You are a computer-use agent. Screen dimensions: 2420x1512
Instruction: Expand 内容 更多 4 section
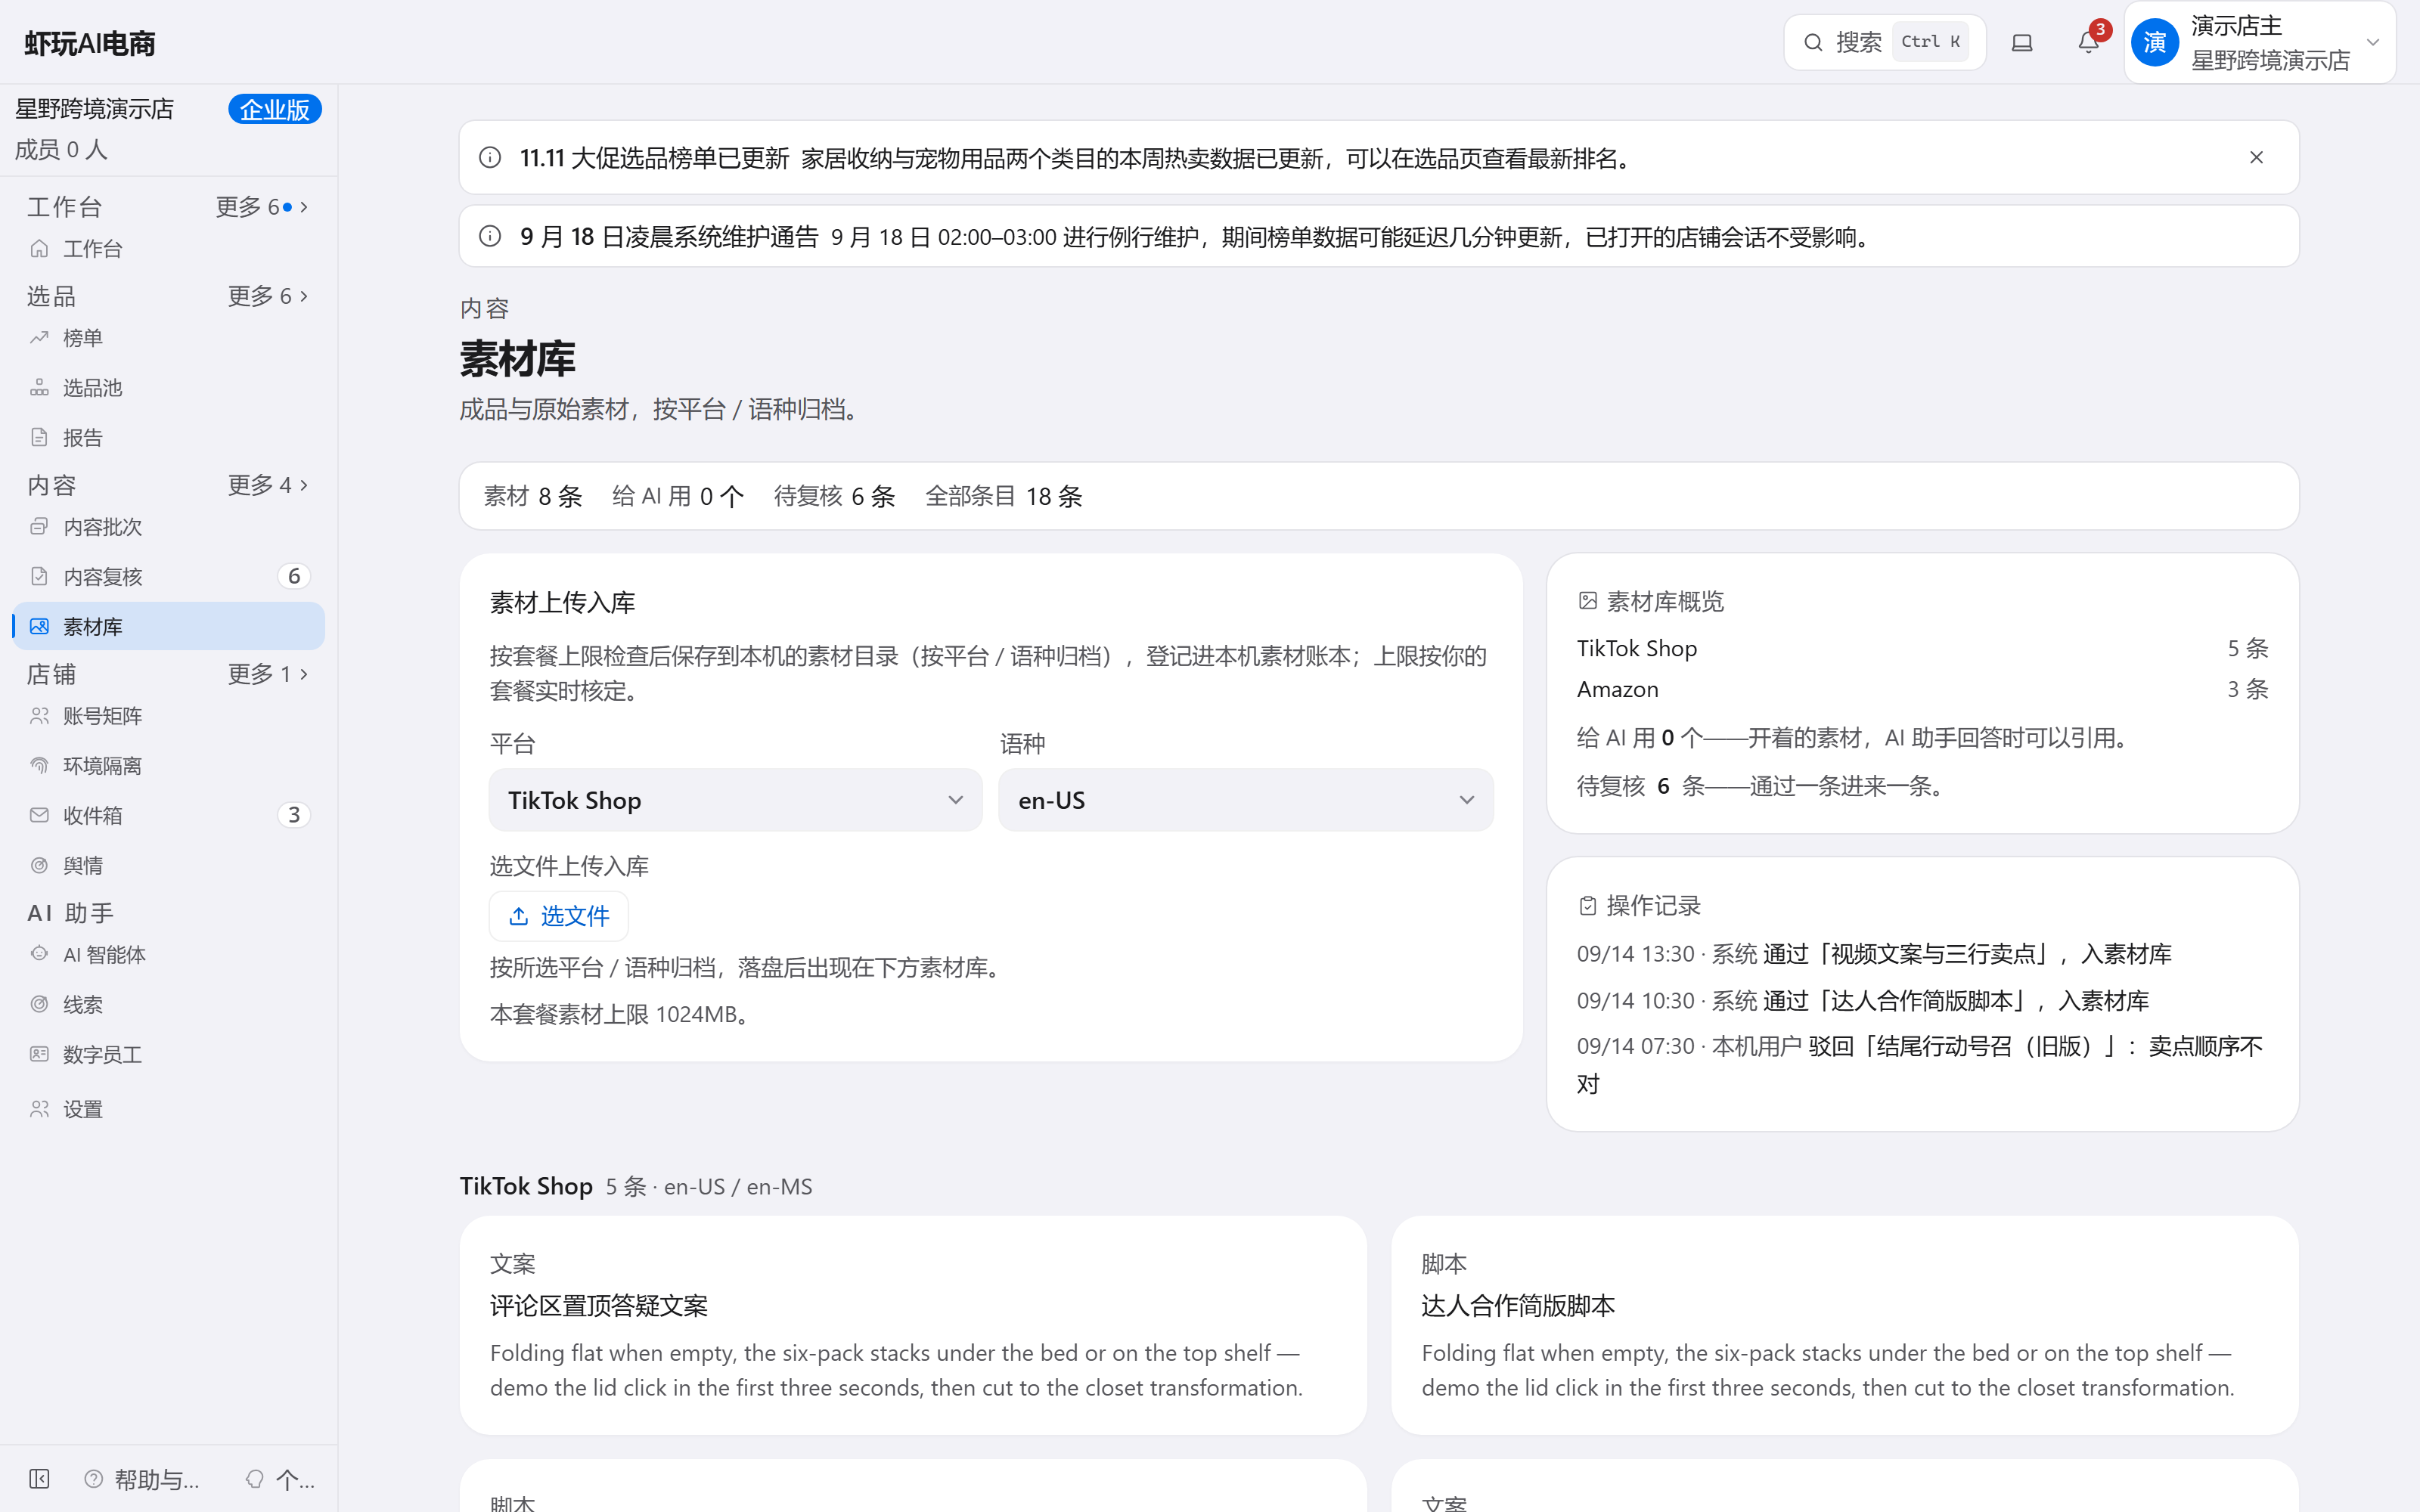pyautogui.click(x=267, y=485)
